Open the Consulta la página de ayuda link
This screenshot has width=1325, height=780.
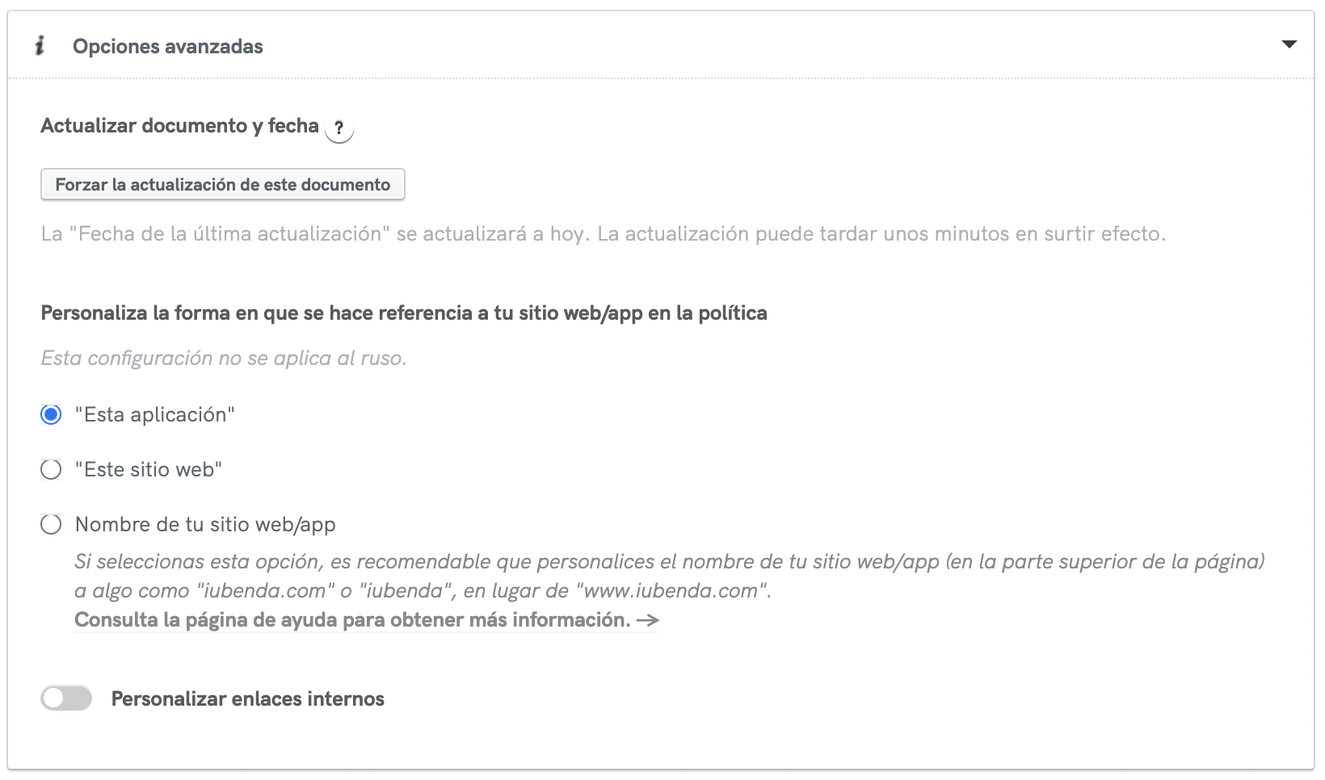click(352, 620)
